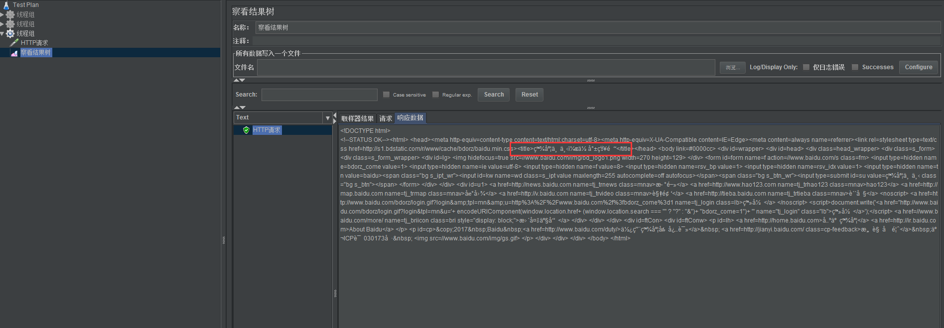Click the 察看结果树 listener icon in tree
Image resolution: width=944 pixels, height=328 pixels.
pos(14,52)
